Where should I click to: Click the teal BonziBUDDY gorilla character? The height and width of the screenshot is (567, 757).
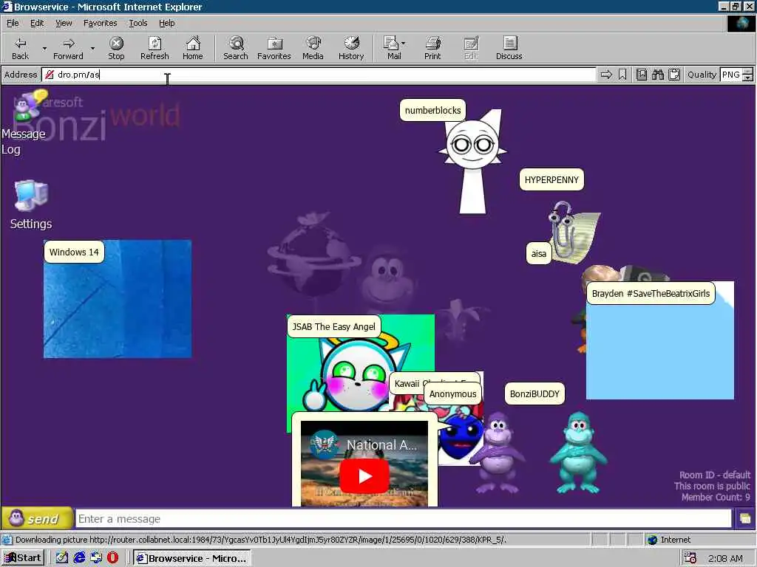pos(578,453)
